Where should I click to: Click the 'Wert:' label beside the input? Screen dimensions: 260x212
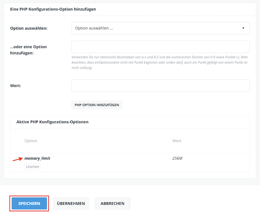coord(15,86)
